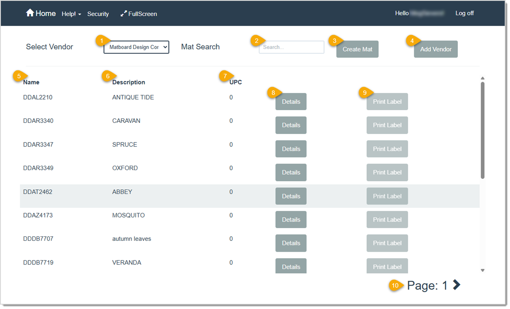Image resolution: width=510 pixels, height=309 pixels.
Task: Click the Home house icon
Action: [x=31, y=13]
